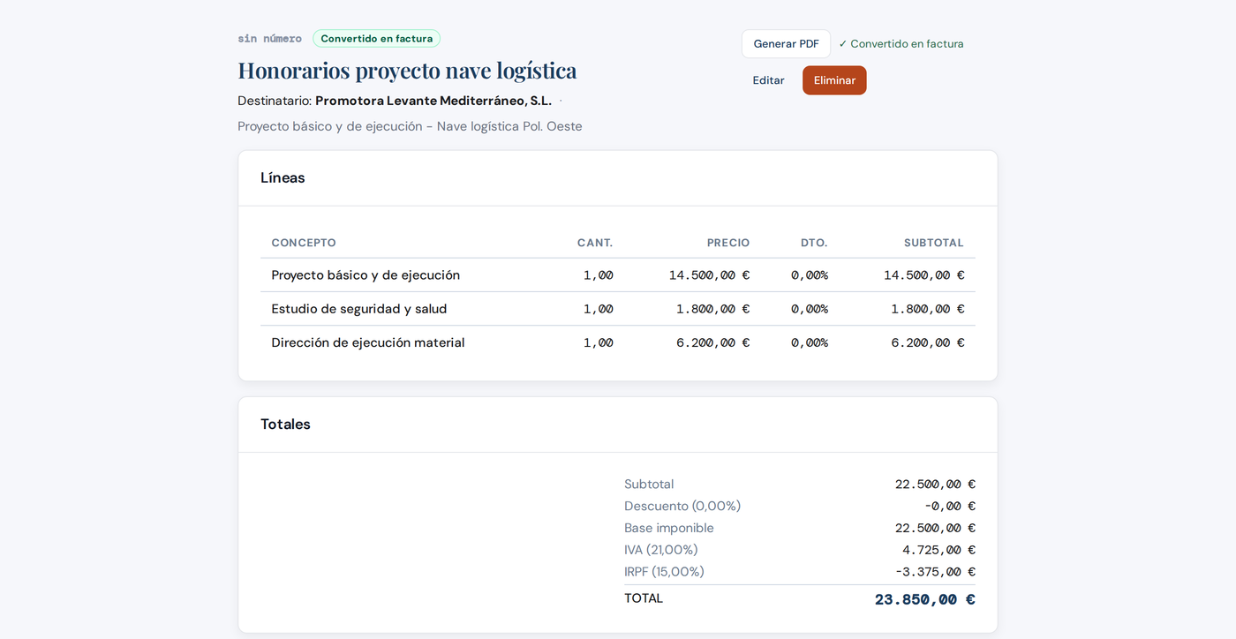This screenshot has width=1236, height=639.
Task: Select the 'sin número' label
Action: [x=269, y=39]
